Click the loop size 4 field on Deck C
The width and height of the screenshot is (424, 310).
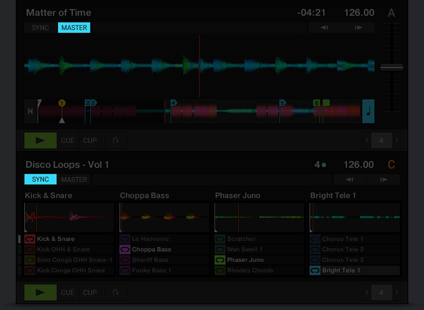click(382, 292)
